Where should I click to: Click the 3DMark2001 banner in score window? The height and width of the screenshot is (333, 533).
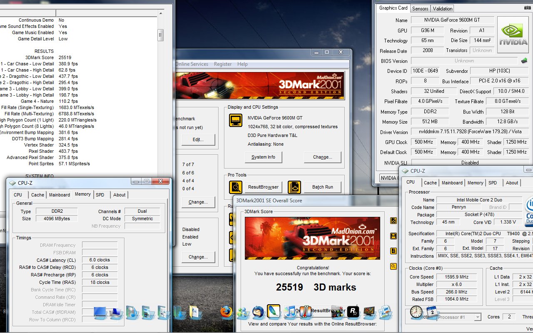pos(312,239)
